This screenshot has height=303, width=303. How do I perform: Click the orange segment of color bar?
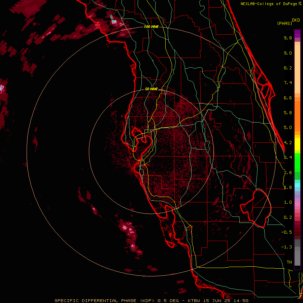(x=297, y=114)
